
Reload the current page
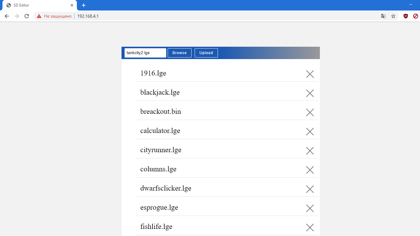[x=27, y=16]
